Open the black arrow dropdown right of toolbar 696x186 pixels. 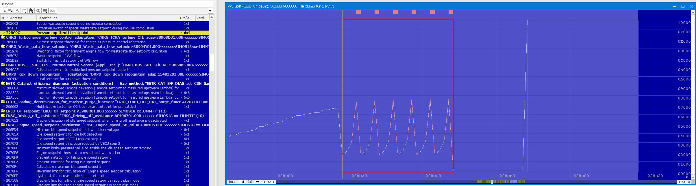(210, 11)
